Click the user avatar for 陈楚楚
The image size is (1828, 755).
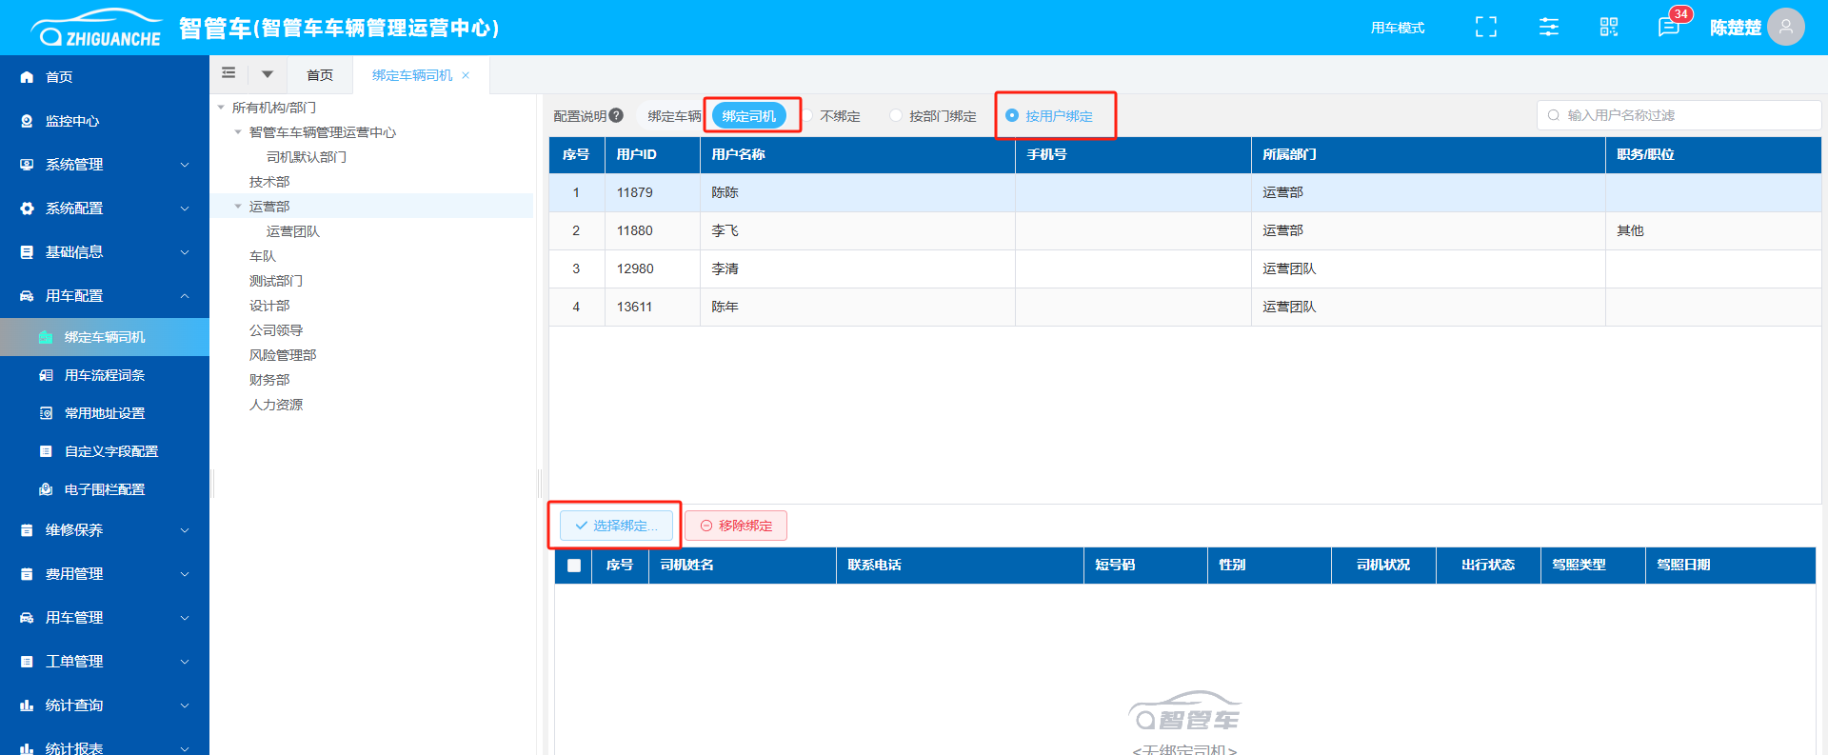click(1785, 28)
